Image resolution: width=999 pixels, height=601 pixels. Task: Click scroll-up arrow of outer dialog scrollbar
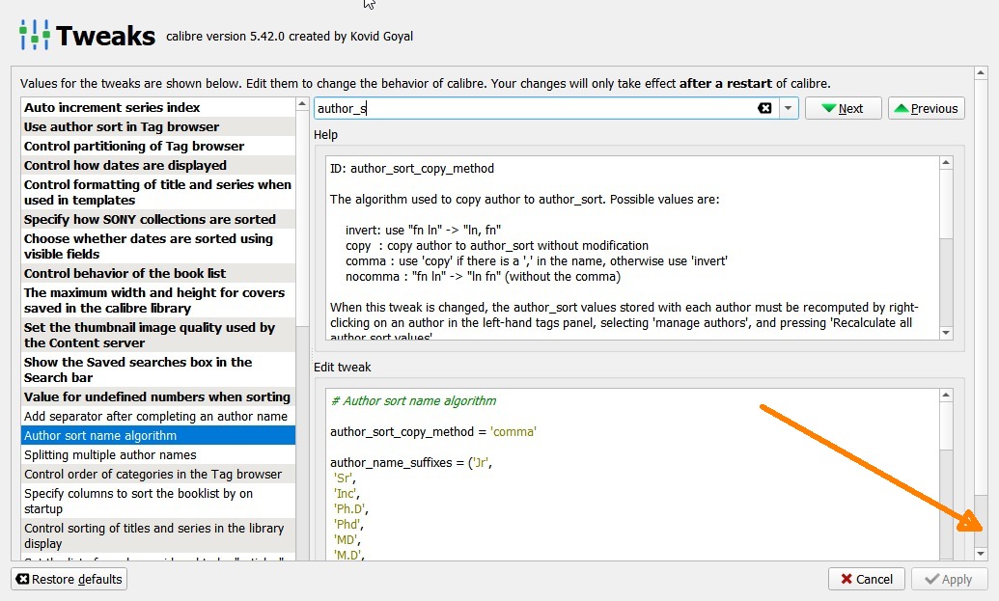point(982,72)
